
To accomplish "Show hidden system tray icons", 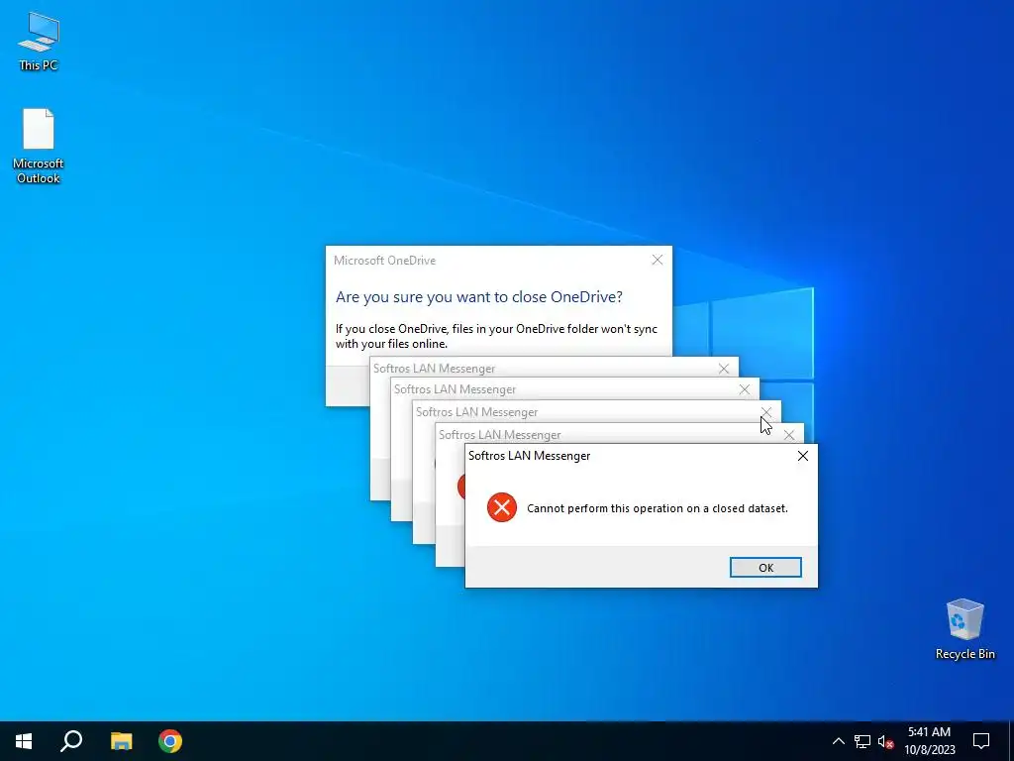I will click(x=838, y=741).
